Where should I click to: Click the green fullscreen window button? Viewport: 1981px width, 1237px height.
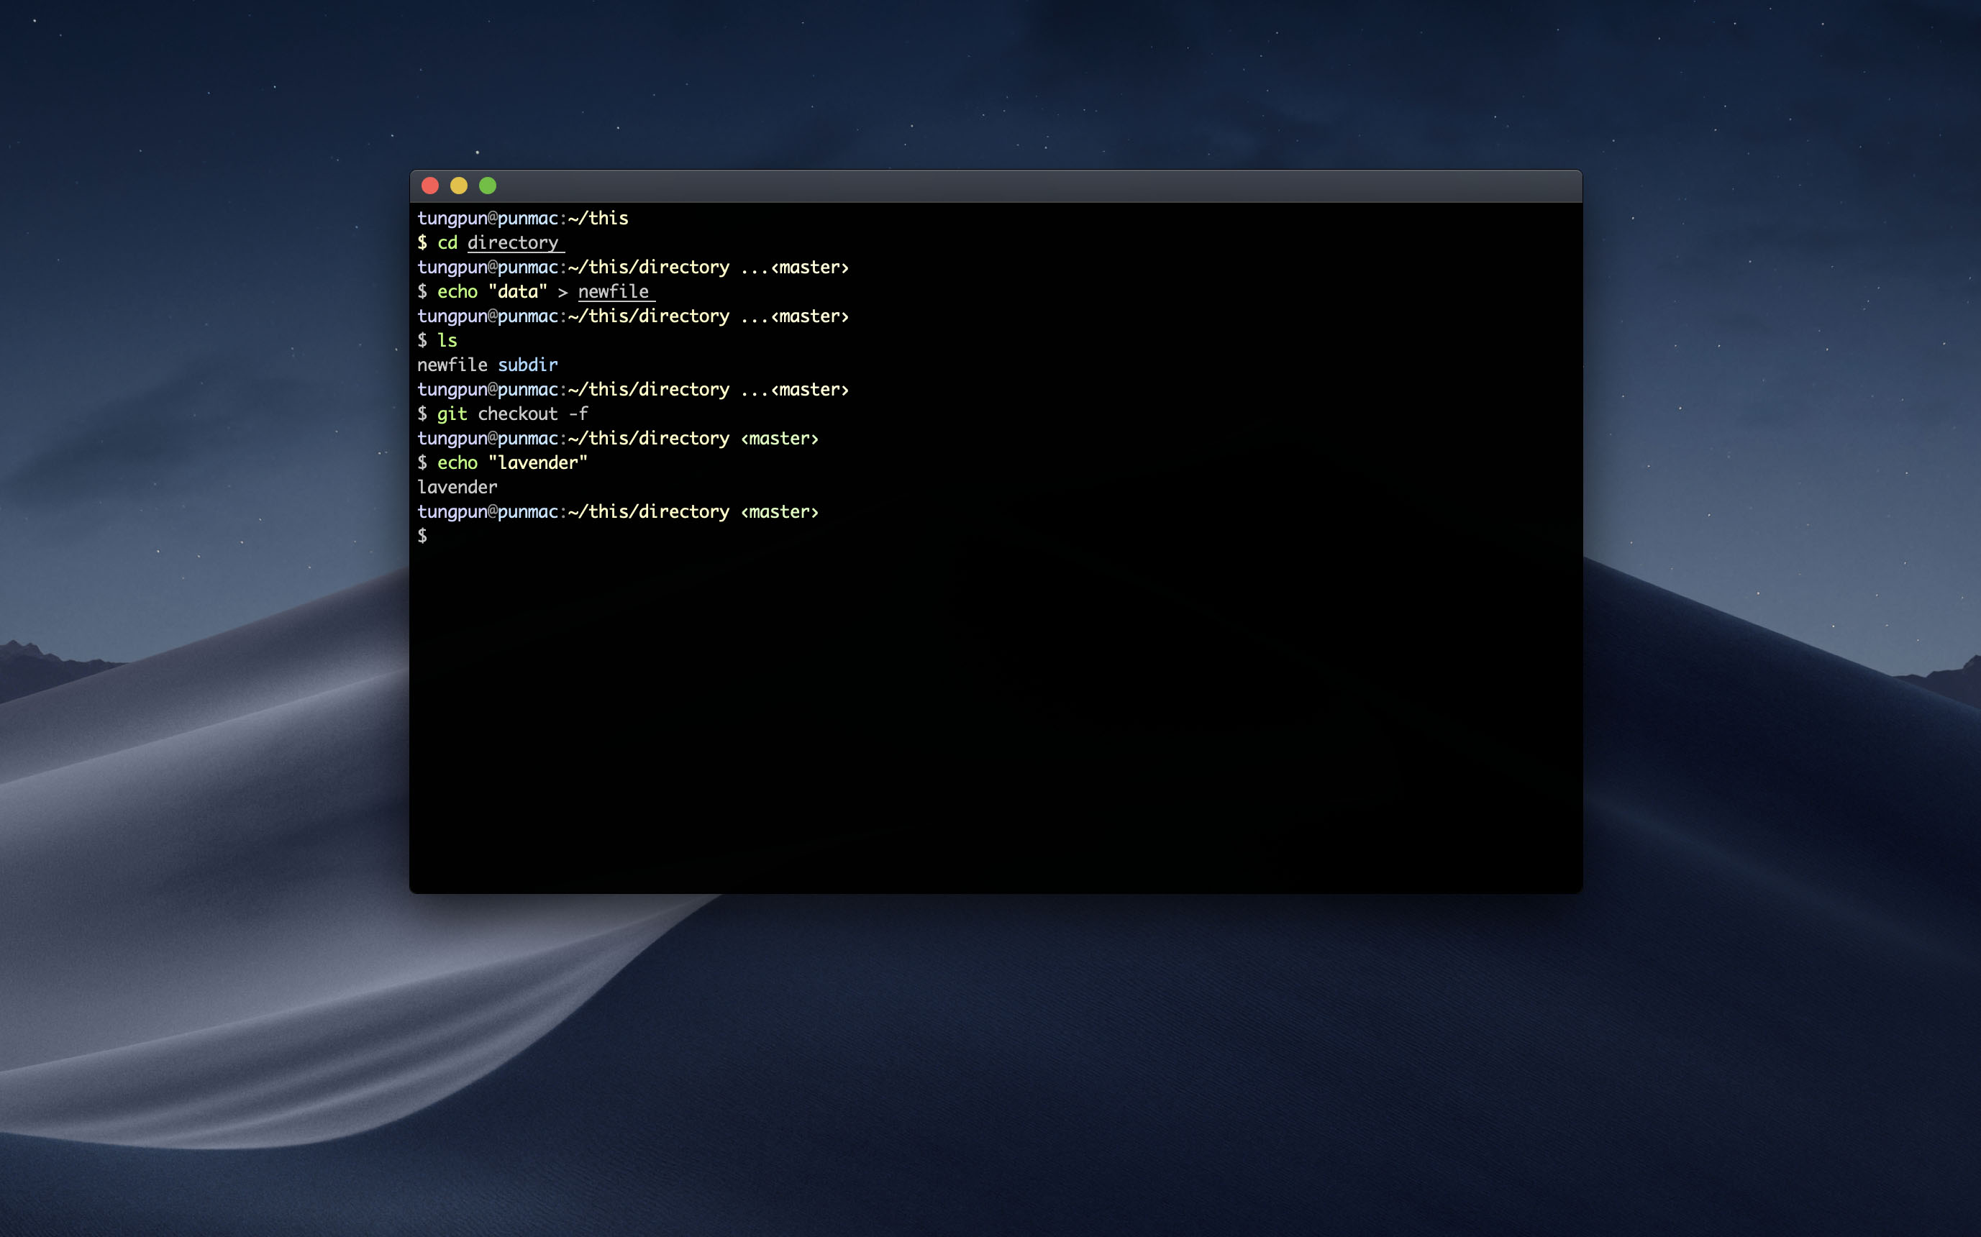click(488, 186)
